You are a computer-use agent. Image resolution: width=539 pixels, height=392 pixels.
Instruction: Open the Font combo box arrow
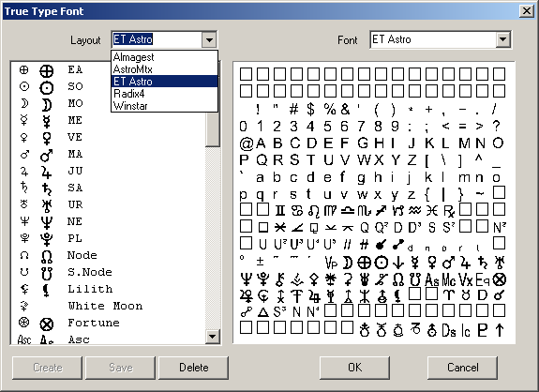502,39
